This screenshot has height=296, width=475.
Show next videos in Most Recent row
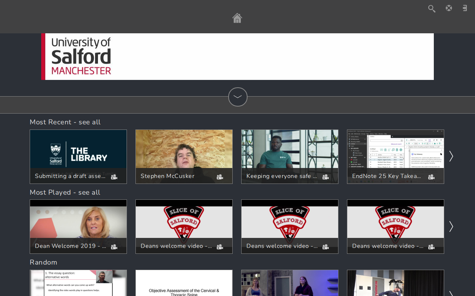pos(451,156)
